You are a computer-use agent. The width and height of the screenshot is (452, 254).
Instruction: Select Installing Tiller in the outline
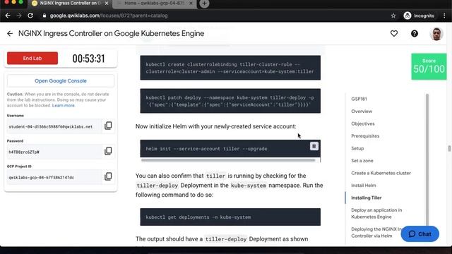click(366, 198)
